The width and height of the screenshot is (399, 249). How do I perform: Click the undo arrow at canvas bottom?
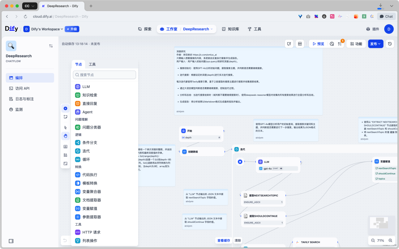(x=65, y=241)
